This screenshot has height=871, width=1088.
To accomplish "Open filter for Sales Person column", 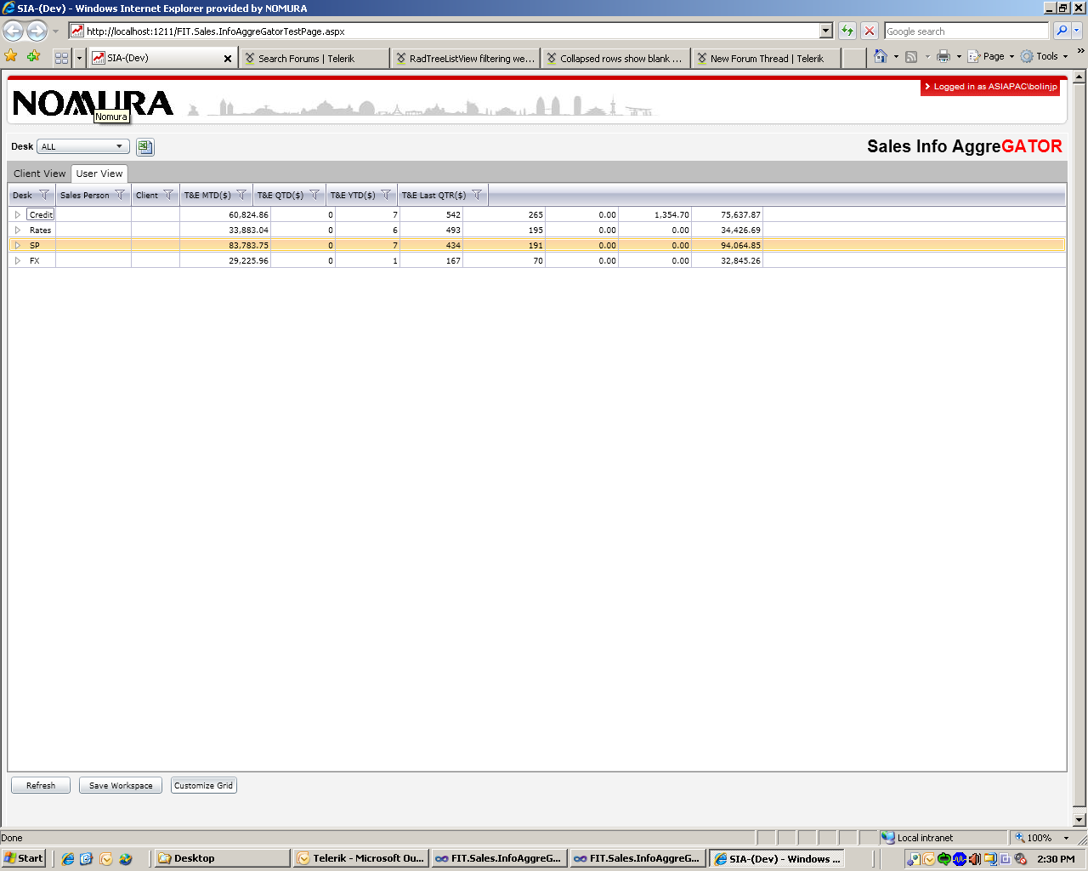I will tap(120, 195).
